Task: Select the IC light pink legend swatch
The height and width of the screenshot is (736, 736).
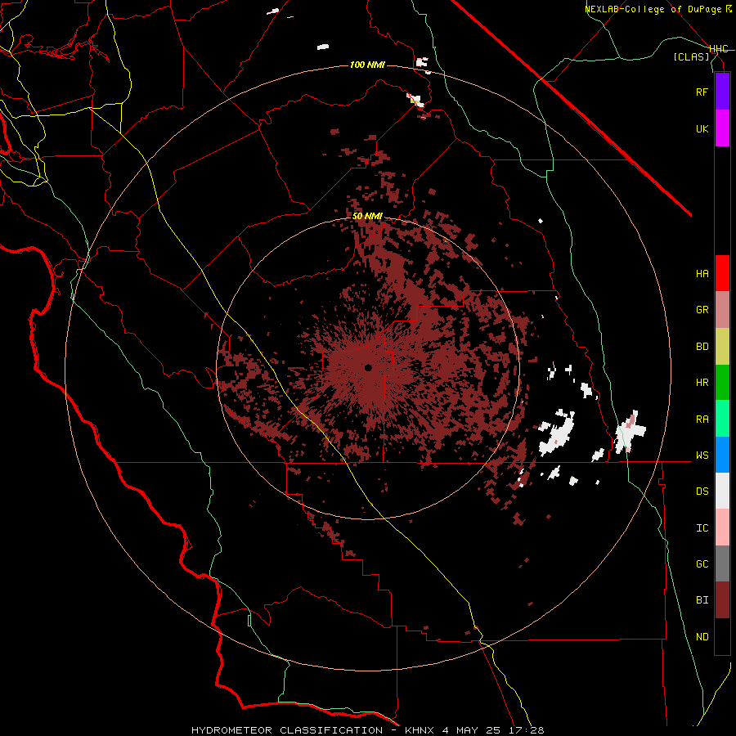Action: pyautogui.click(x=722, y=527)
